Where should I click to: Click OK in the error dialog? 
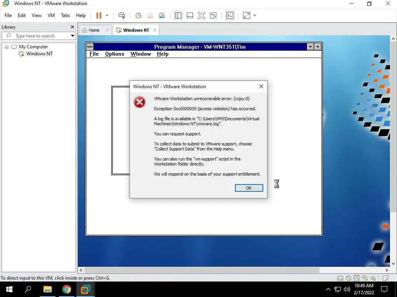tap(249, 188)
